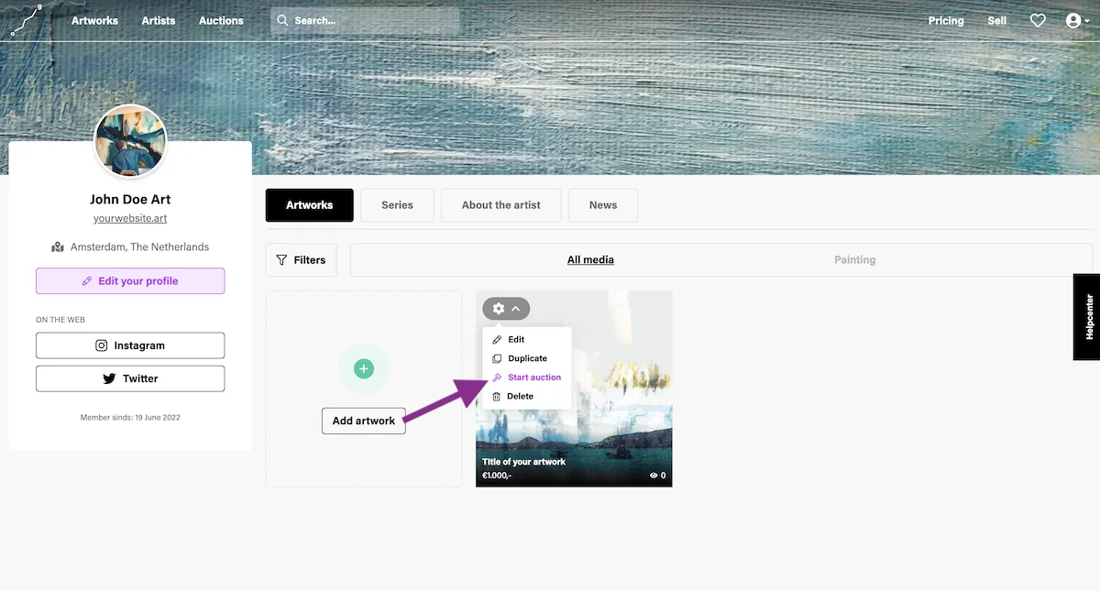Screen dimensions: 1100x591
Task: Toggle the Painting media filter
Action: point(854,259)
